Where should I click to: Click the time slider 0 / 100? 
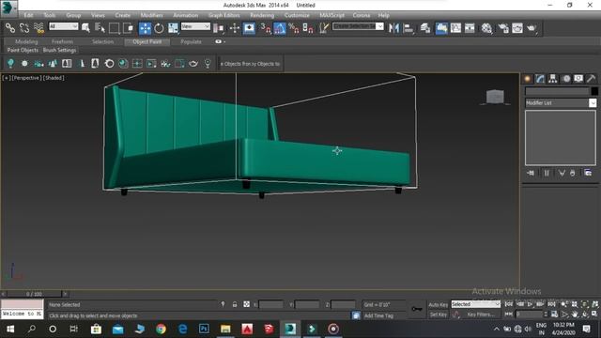point(34,294)
